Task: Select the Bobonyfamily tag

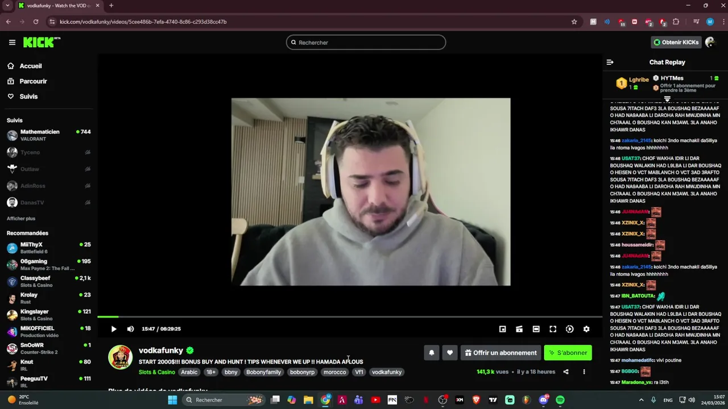Action: (263, 372)
